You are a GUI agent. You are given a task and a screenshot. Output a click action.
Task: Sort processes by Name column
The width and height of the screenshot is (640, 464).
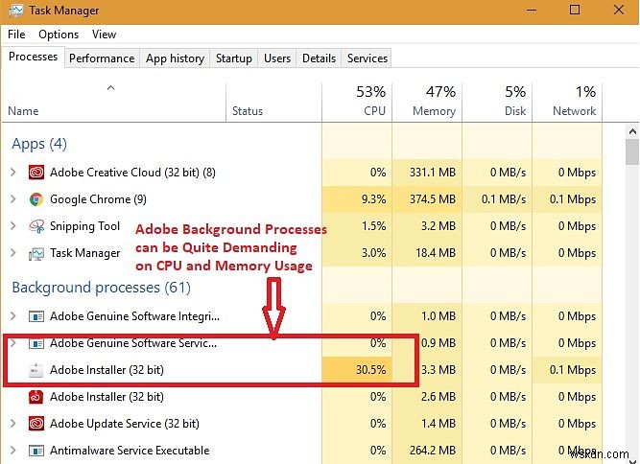(114, 102)
